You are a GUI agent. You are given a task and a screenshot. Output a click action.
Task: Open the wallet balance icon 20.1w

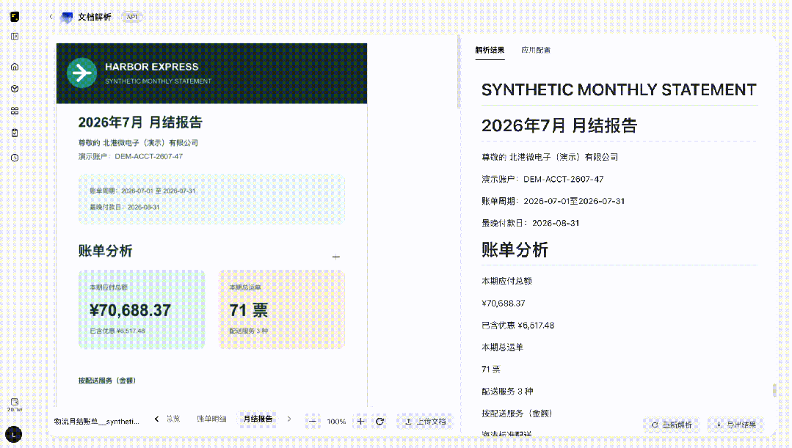[15, 405]
